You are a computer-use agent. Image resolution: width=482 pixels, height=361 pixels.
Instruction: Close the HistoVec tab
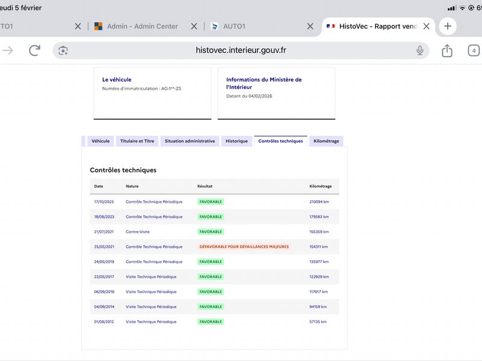[x=427, y=26]
